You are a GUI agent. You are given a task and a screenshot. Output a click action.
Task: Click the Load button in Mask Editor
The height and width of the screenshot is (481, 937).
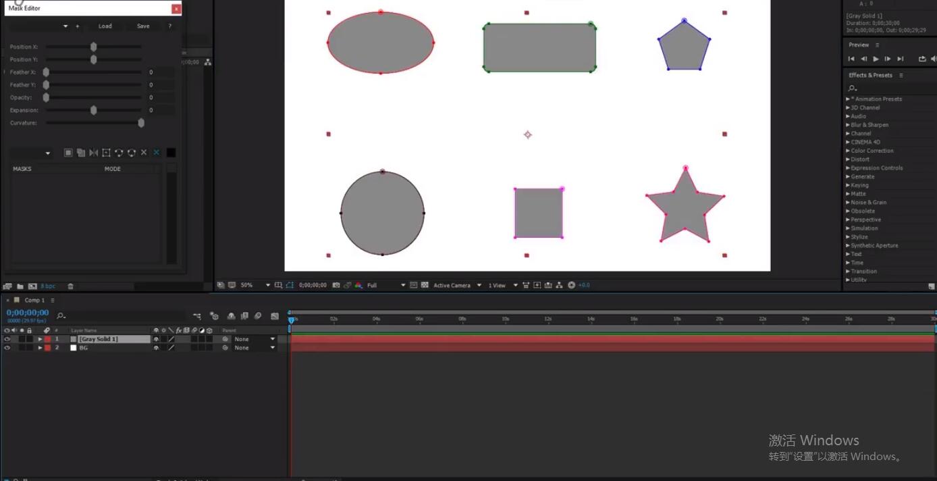105,26
